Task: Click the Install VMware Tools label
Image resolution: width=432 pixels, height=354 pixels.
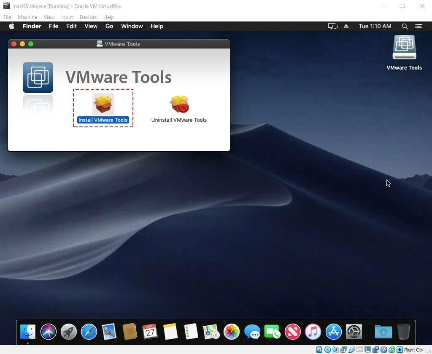Action: (103, 120)
